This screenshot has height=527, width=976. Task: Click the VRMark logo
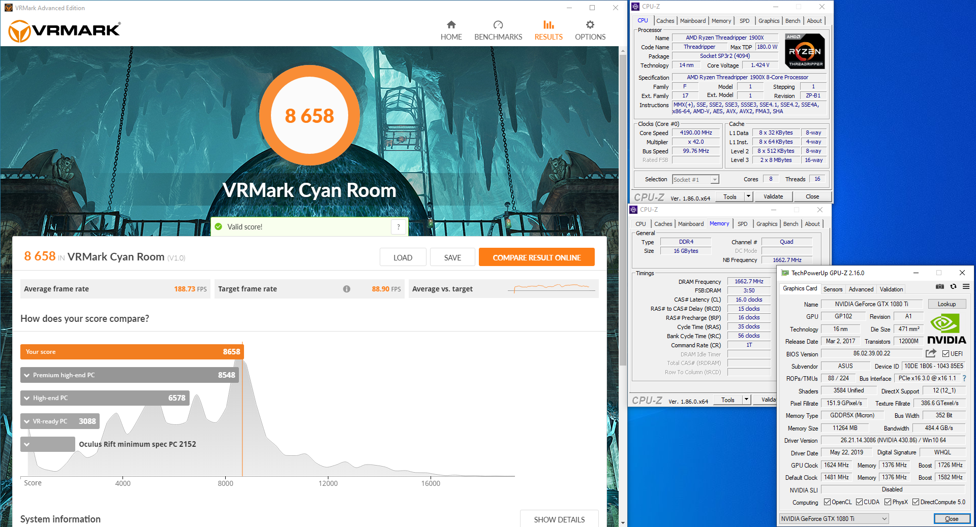coord(65,31)
